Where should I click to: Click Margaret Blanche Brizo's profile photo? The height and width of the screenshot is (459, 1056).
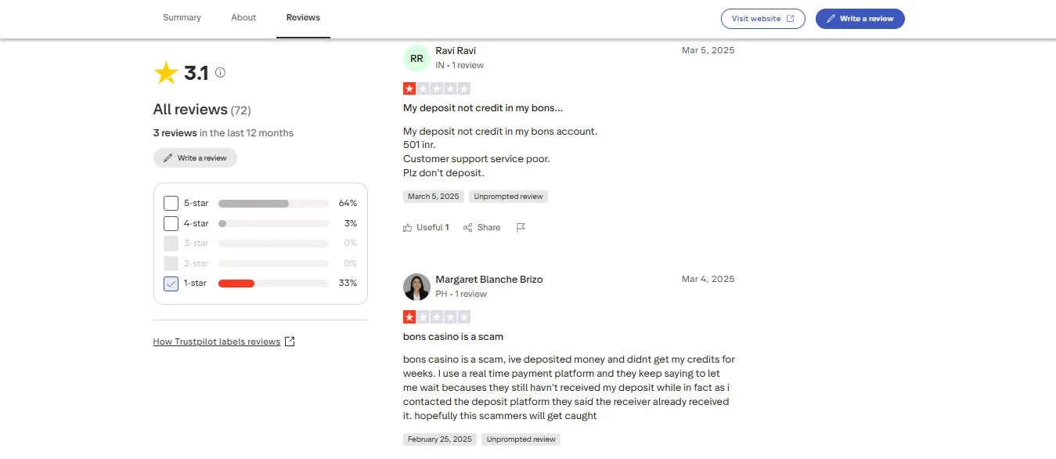click(416, 287)
